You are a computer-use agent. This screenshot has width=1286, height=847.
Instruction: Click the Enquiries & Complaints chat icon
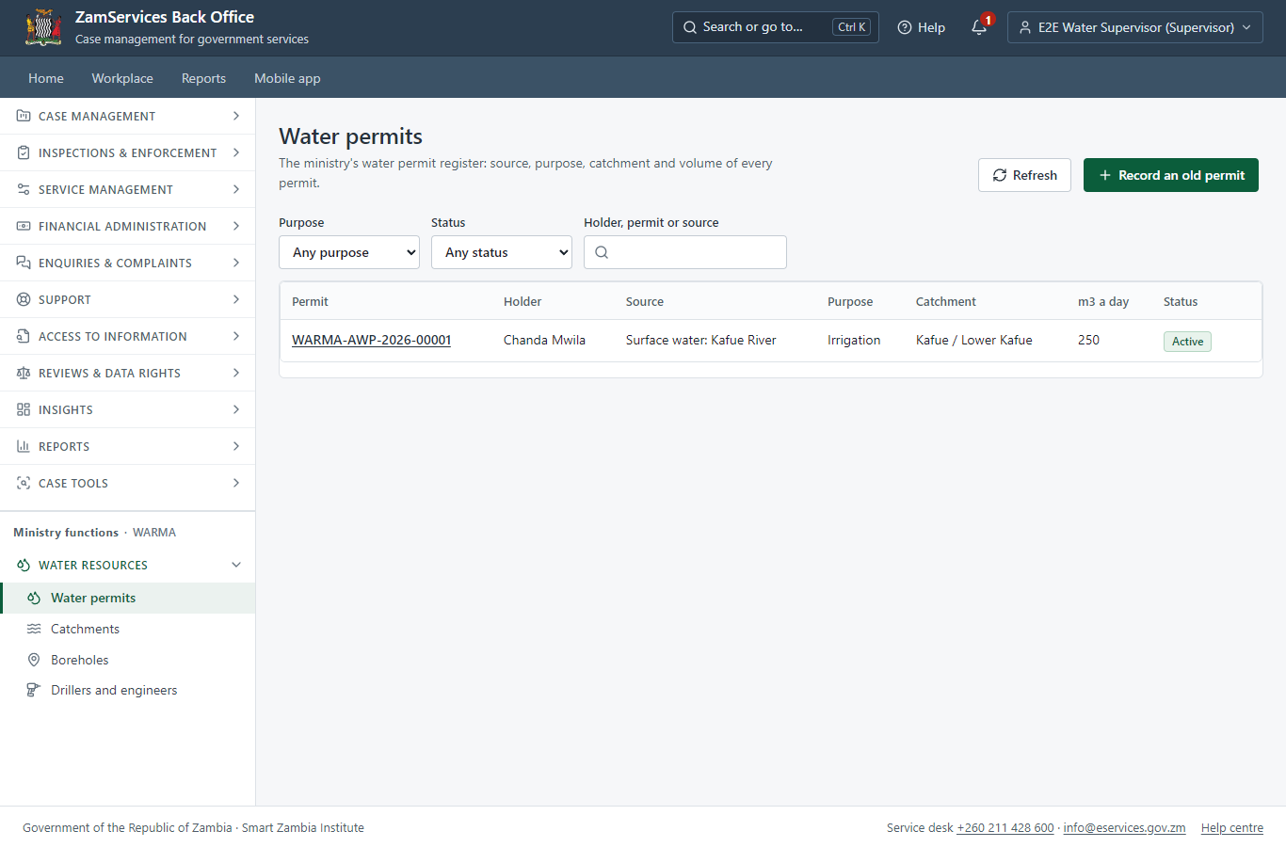(24, 263)
